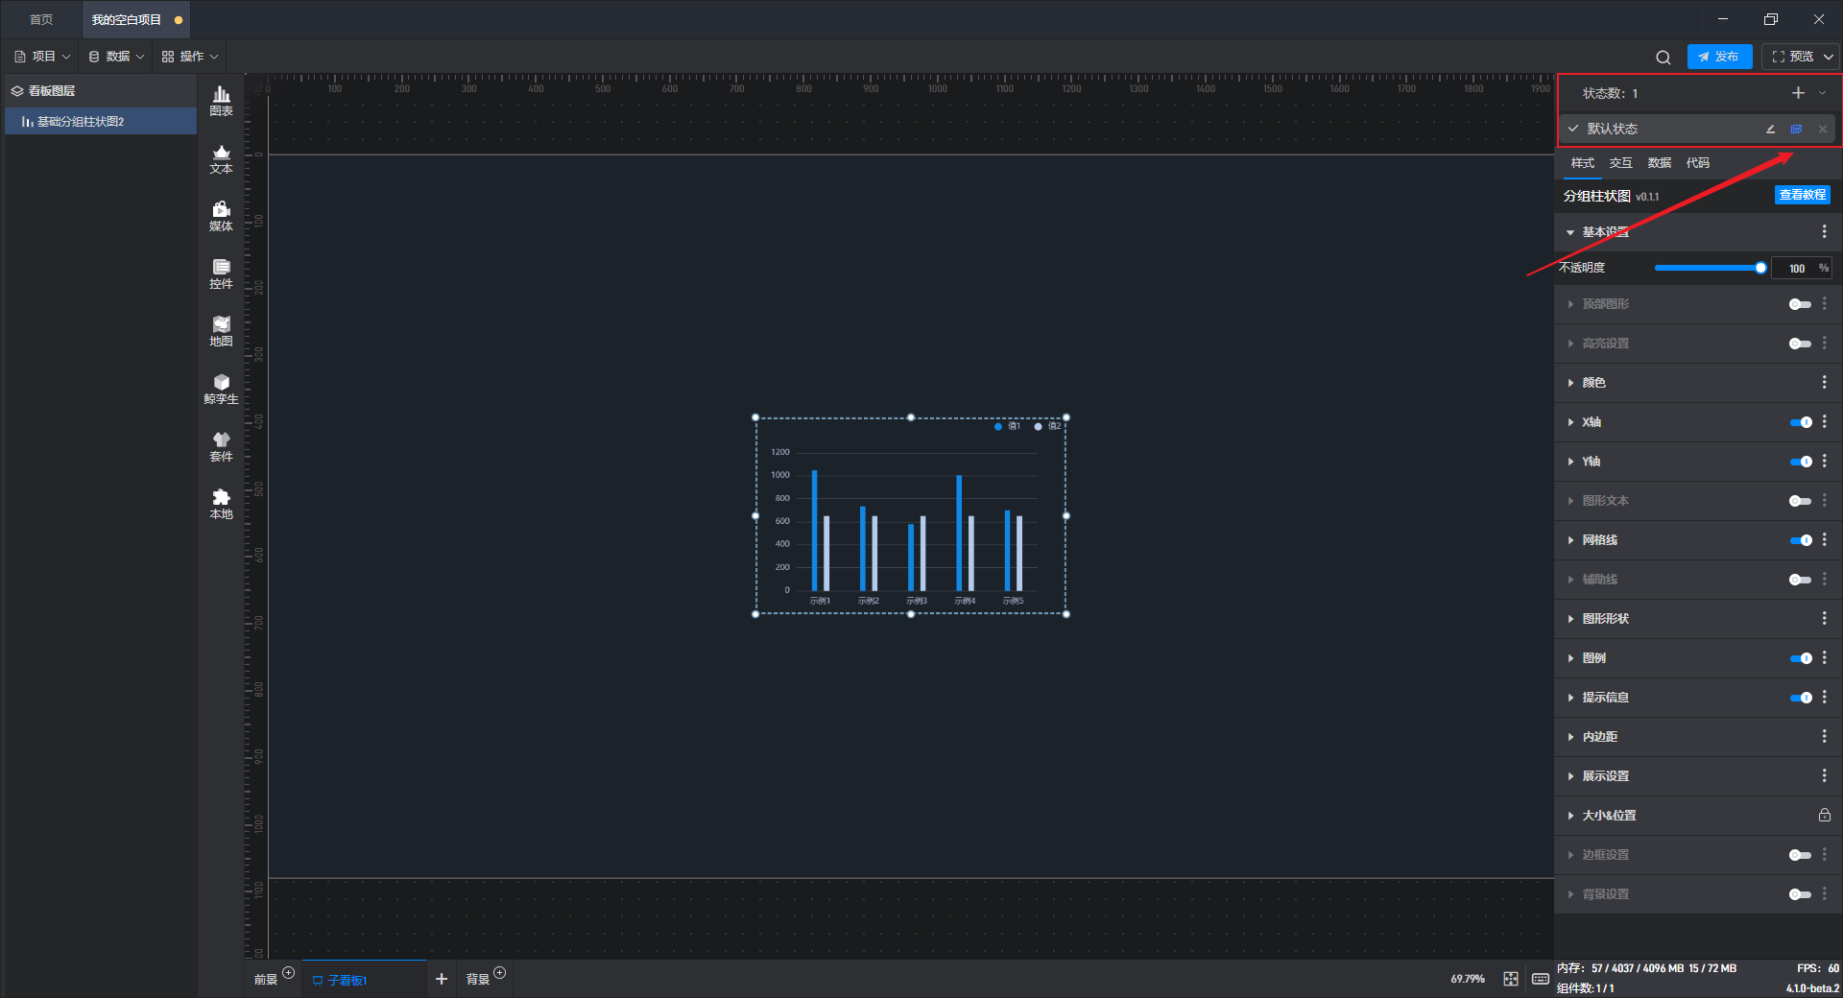The width and height of the screenshot is (1843, 998).
Task: Open the 操作 menu
Action: [x=190, y=57]
